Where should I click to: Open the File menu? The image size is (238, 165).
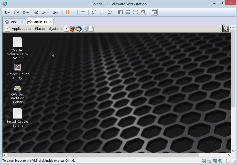pyautogui.click(x=7, y=12)
